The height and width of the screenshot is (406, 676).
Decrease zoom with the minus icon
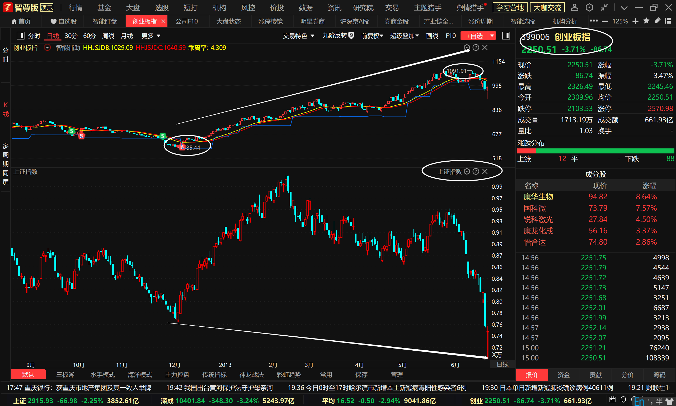605,21
